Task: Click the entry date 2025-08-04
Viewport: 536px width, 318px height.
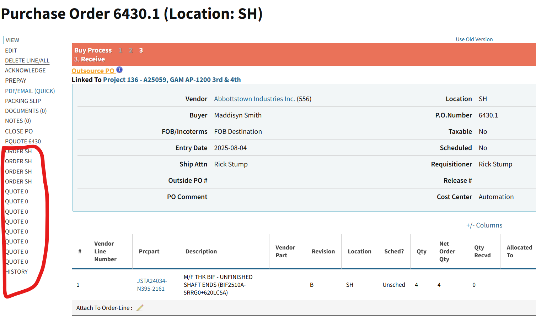Action: click(x=230, y=148)
